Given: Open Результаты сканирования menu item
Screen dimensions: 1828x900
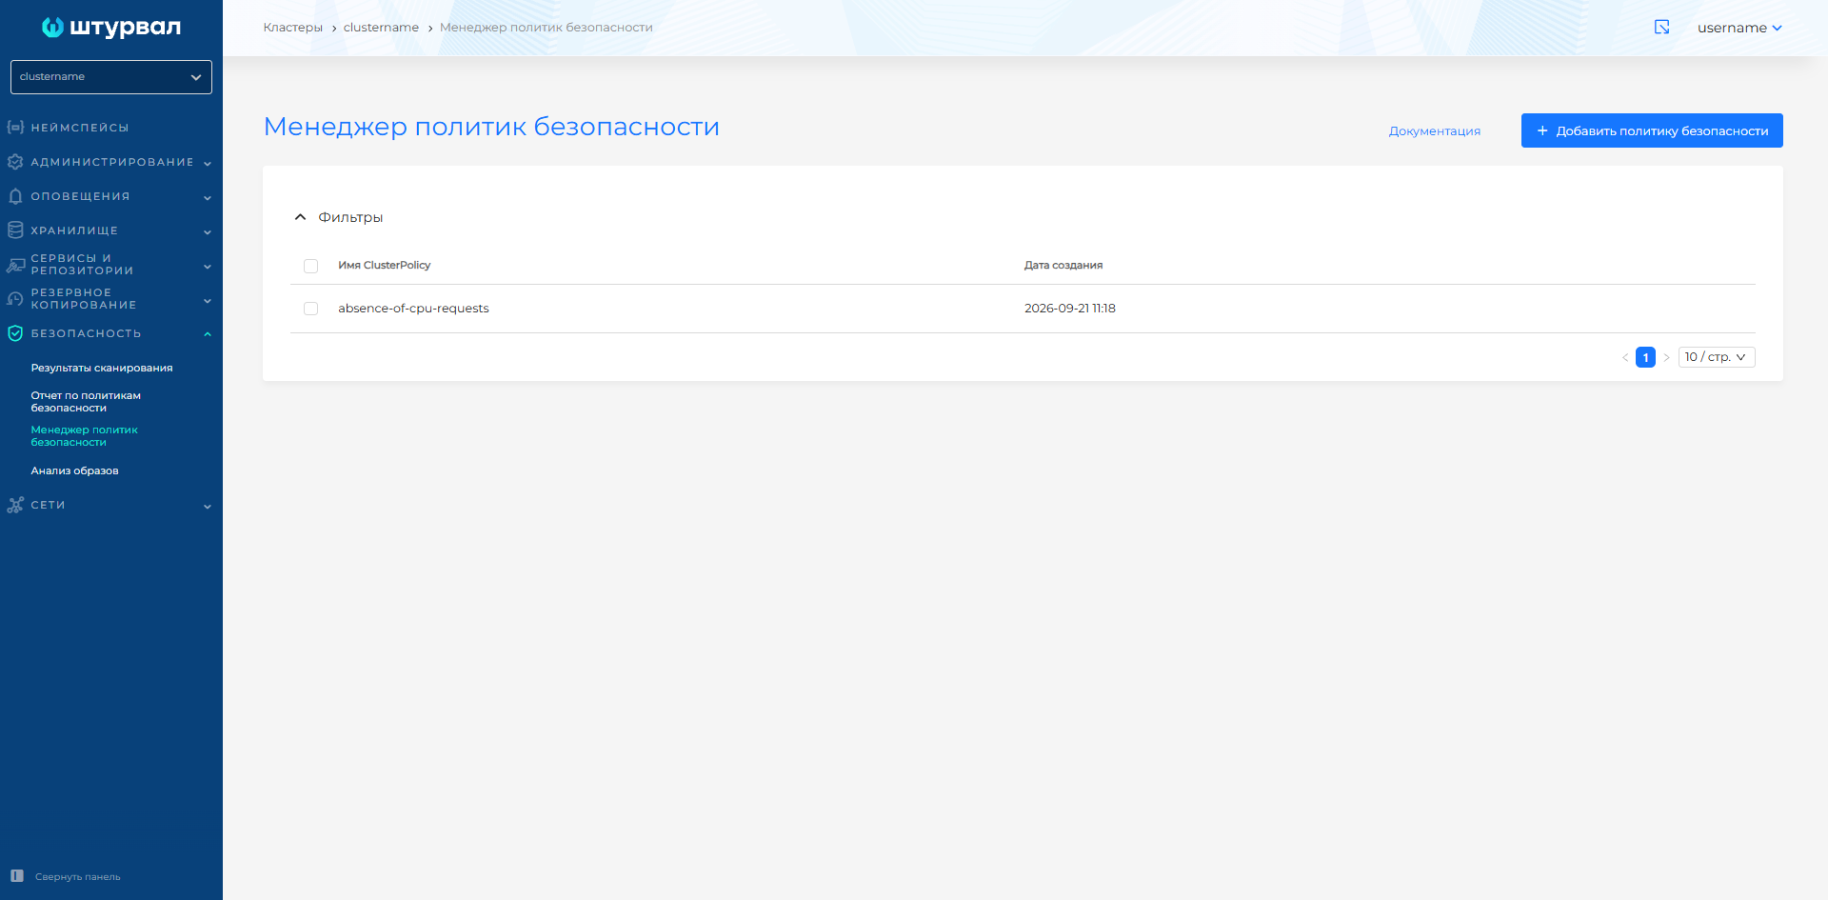Looking at the screenshot, I should tap(102, 368).
